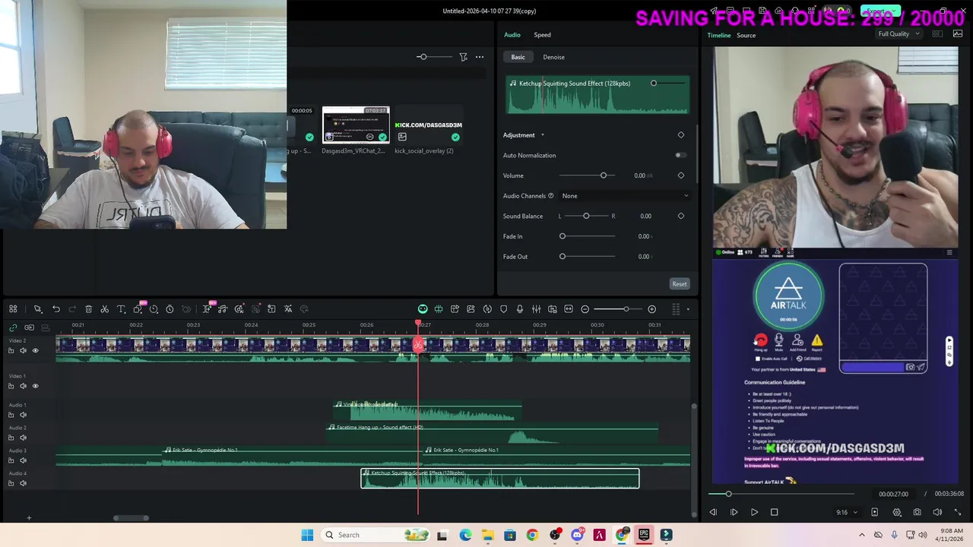Switch to the Speed tab
This screenshot has width=973, height=547.
pyautogui.click(x=542, y=35)
